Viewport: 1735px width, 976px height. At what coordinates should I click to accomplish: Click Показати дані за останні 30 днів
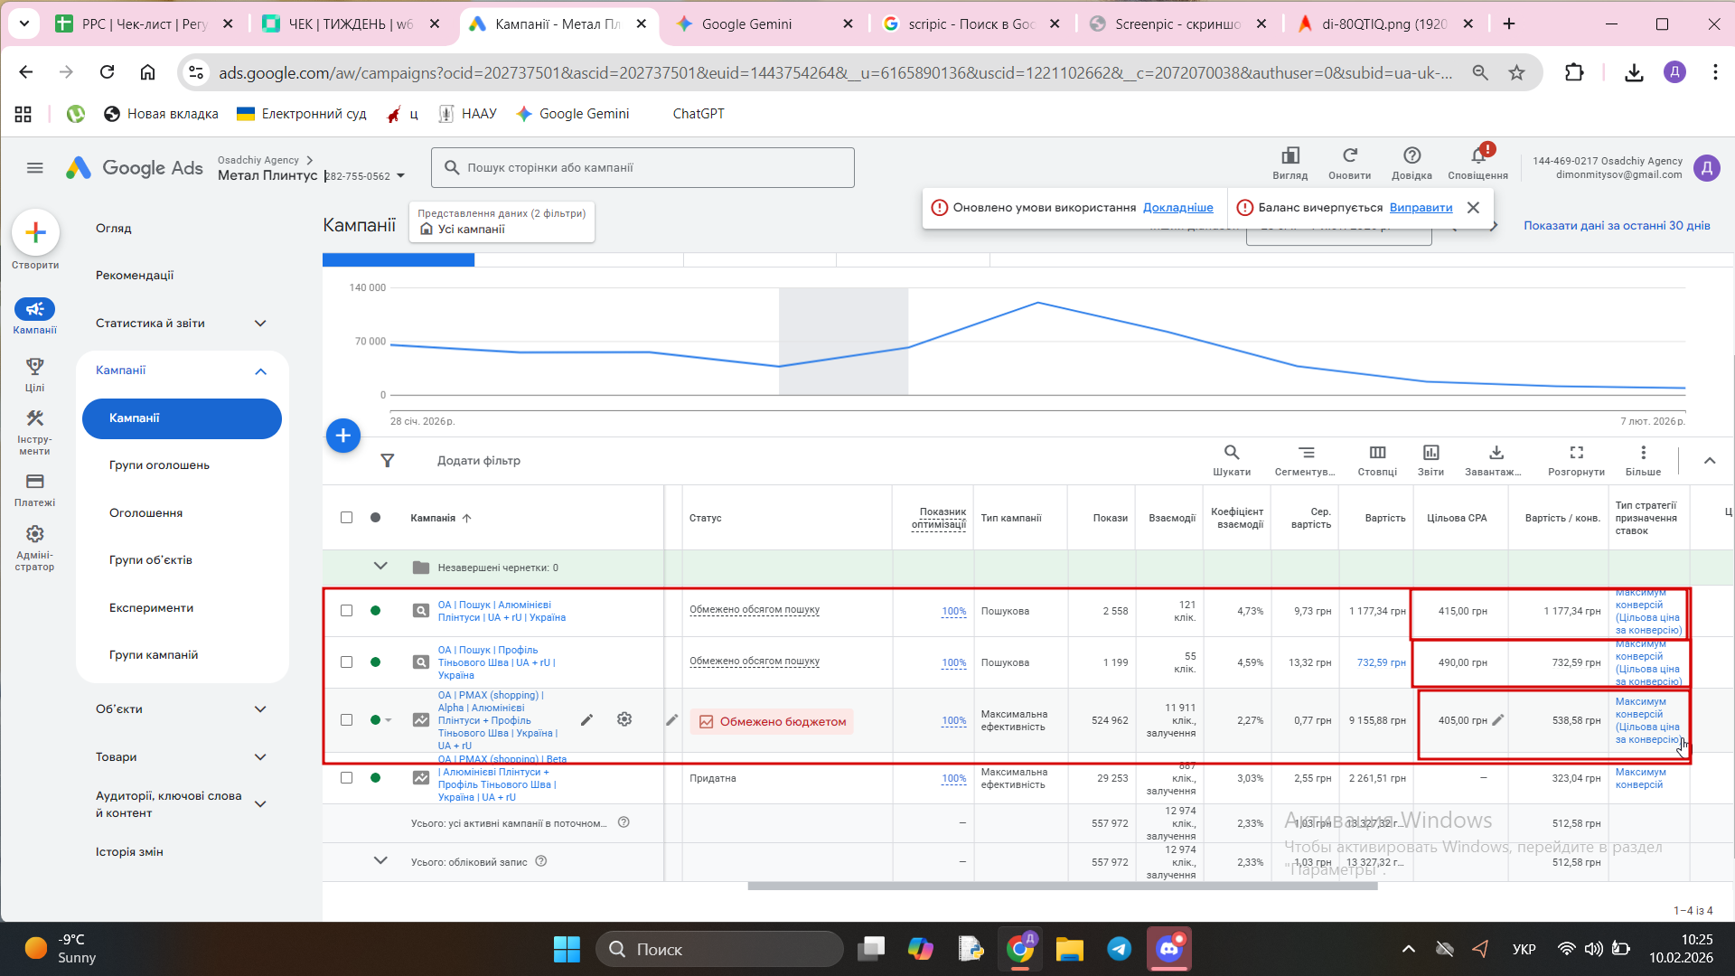[1617, 226]
